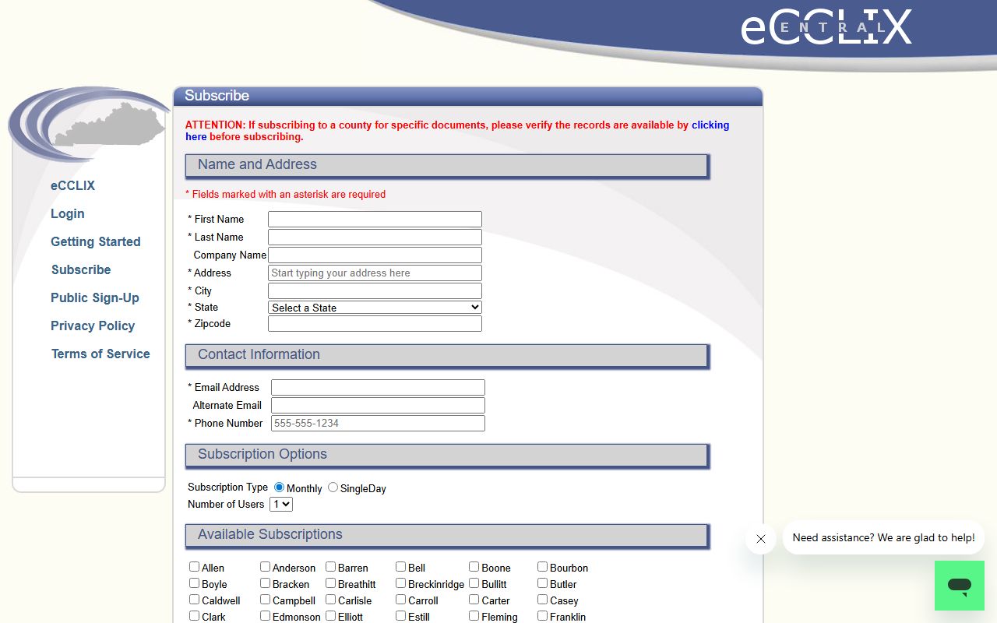The image size is (997, 623).
Task: Click the Available Subscriptions section header
Action: (x=447, y=535)
